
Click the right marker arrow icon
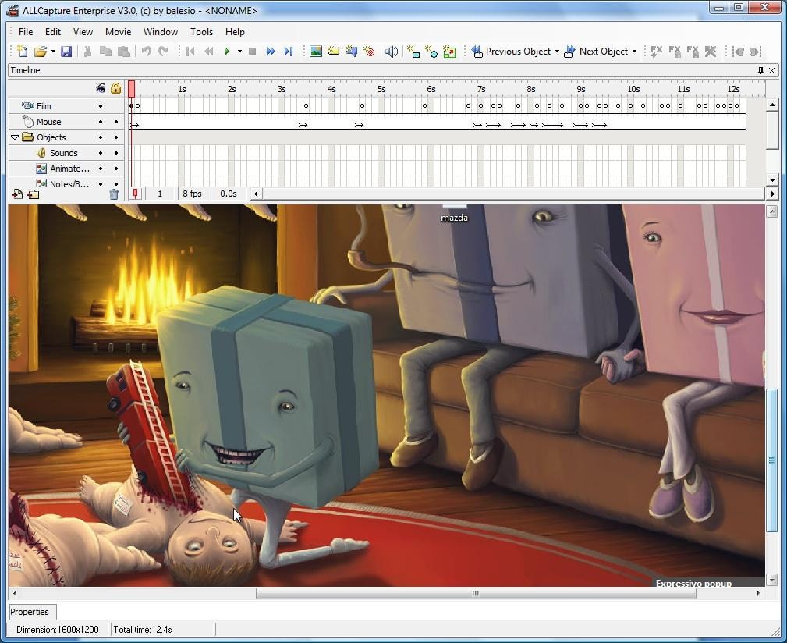click(x=755, y=52)
